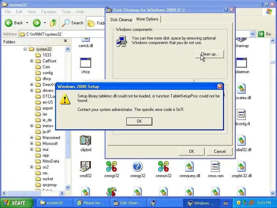277x208 pixels.
Task: Cancel the Disk Cleanup dialog
Action: click(220, 151)
